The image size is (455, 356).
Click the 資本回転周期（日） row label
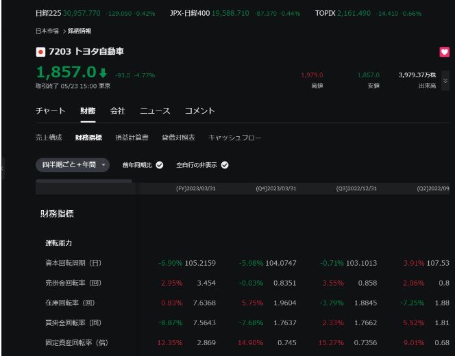click(73, 263)
